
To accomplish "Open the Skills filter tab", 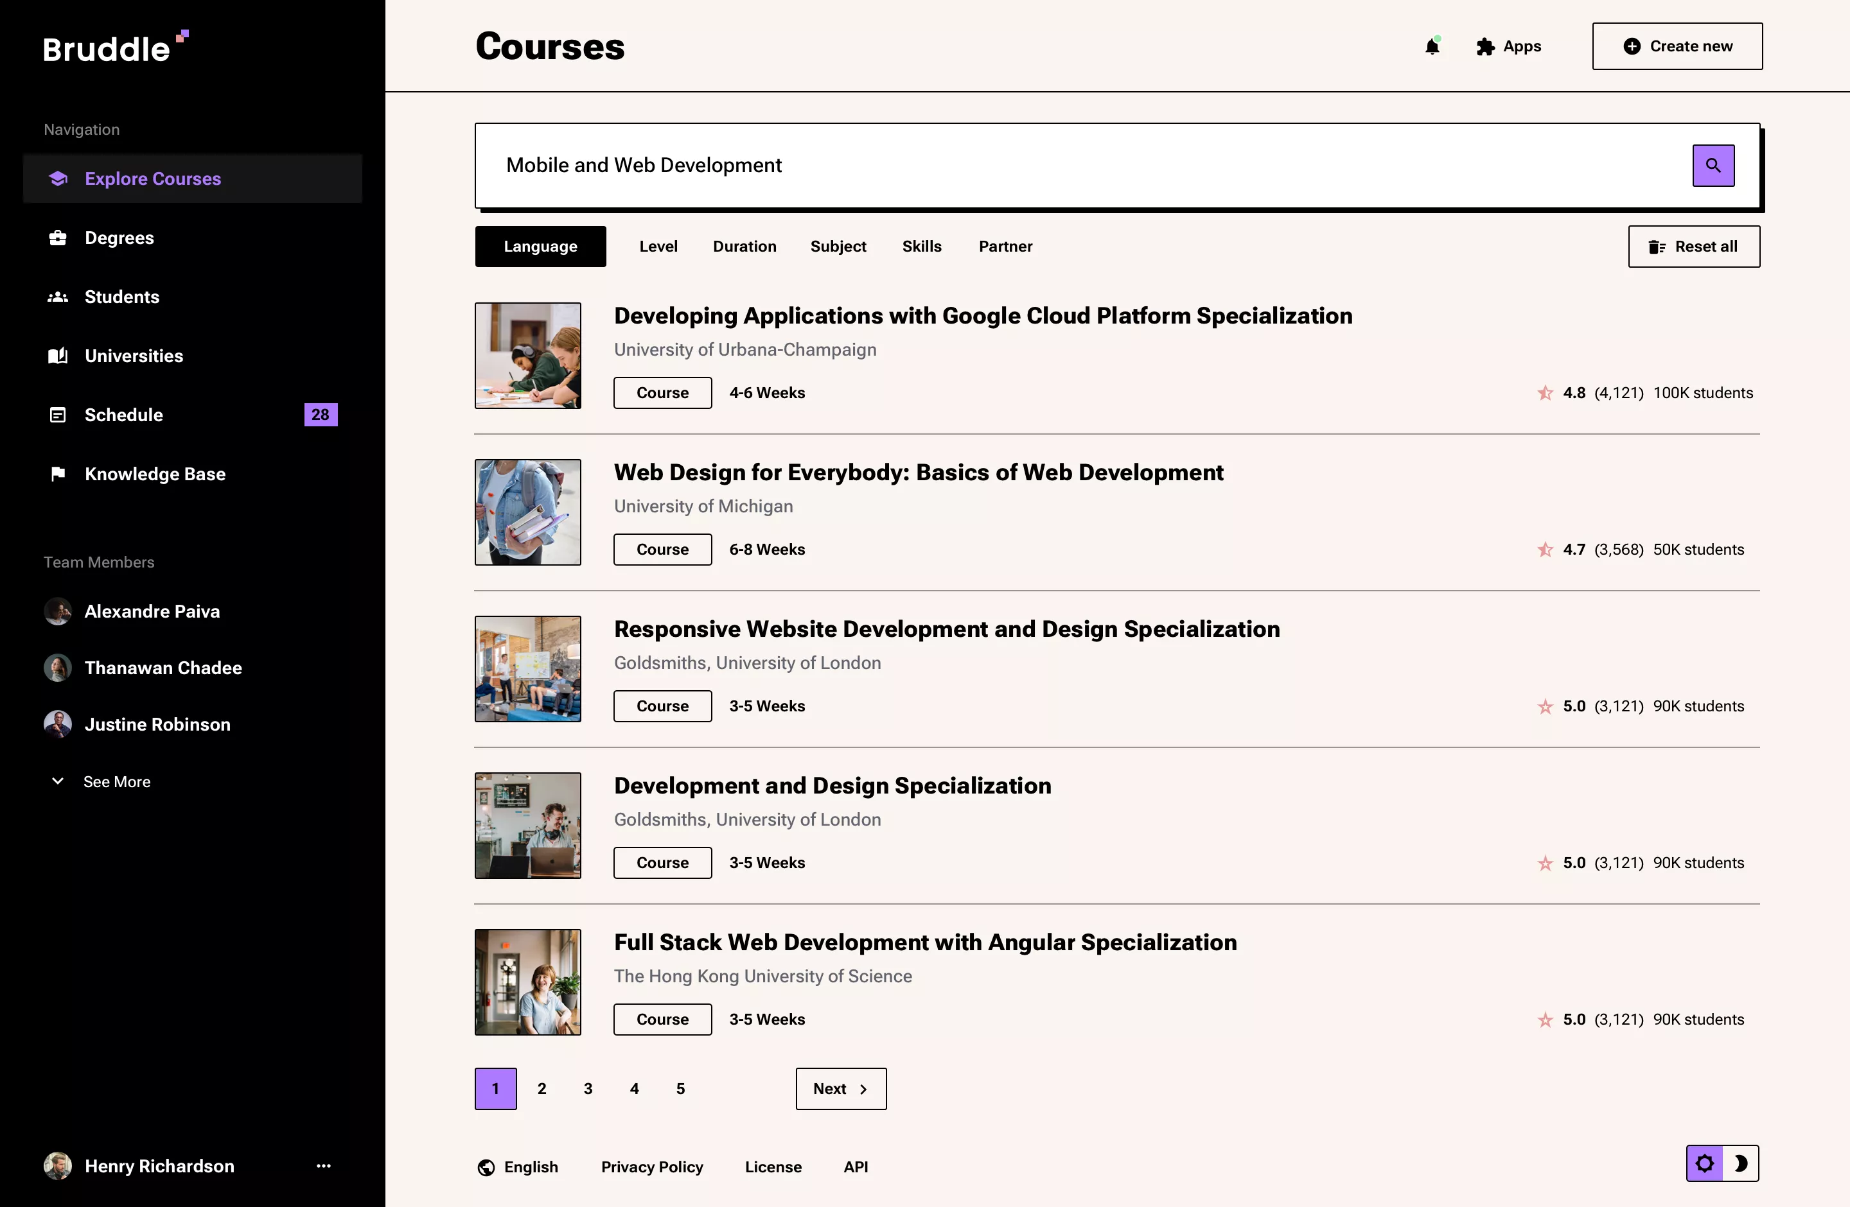I will (922, 247).
